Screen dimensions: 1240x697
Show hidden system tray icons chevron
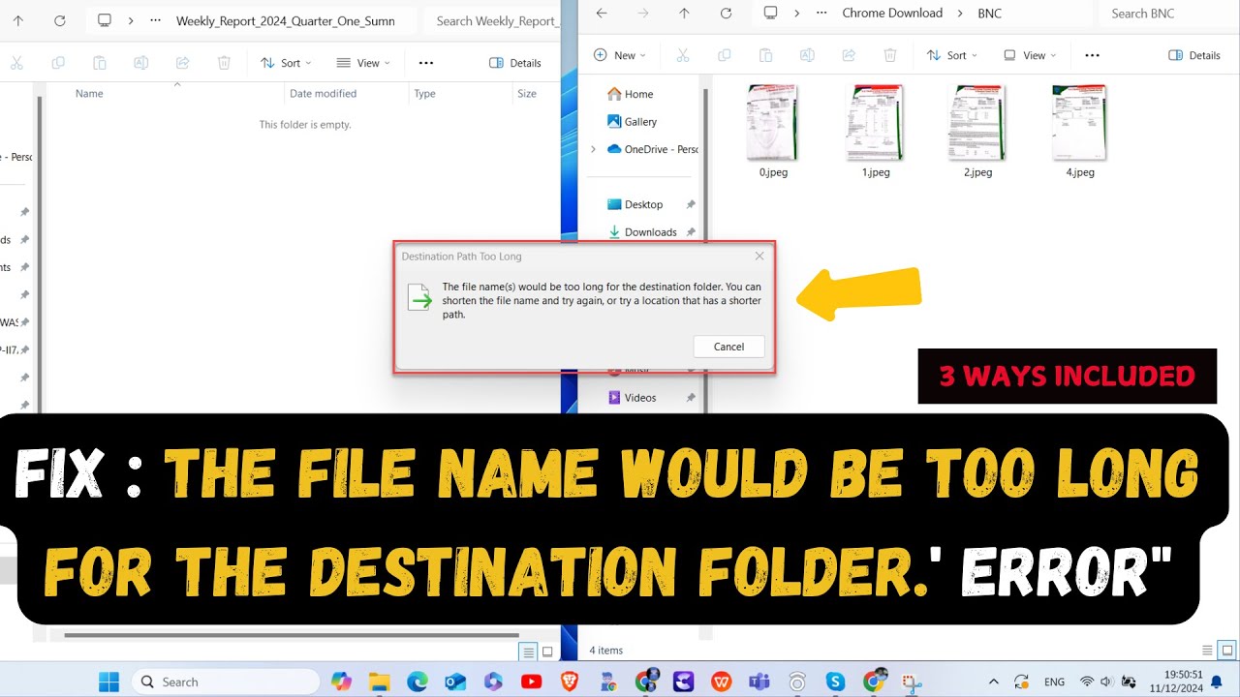click(993, 682)
